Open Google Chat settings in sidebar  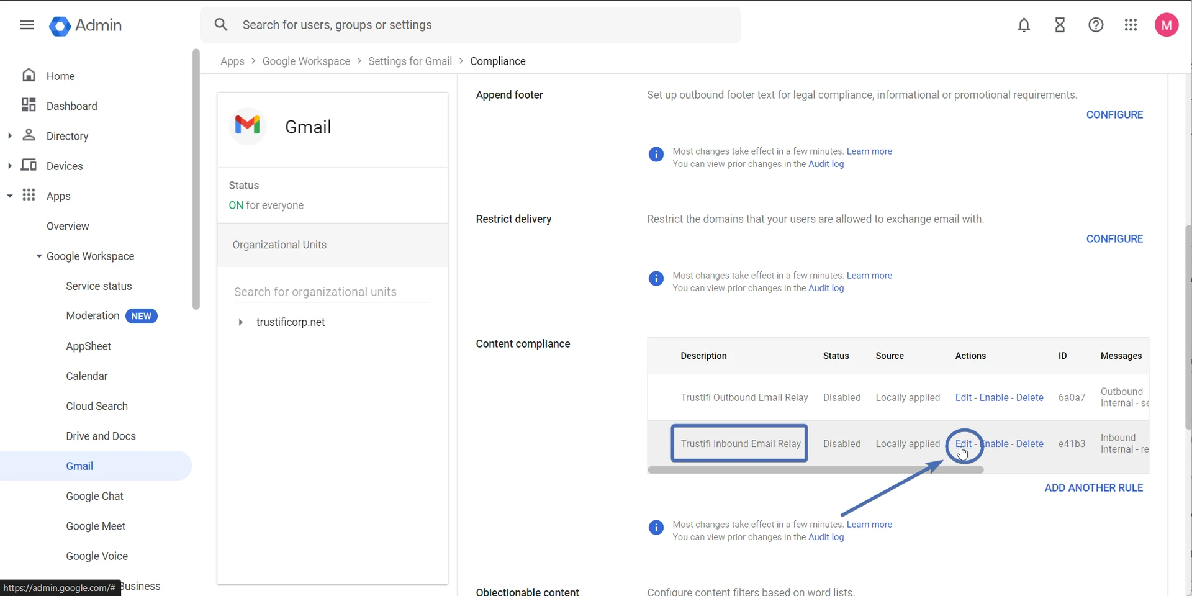coord(94,496)
